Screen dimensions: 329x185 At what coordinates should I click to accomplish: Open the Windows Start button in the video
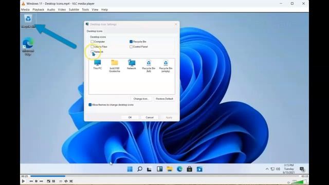click(x=130, y=169)
